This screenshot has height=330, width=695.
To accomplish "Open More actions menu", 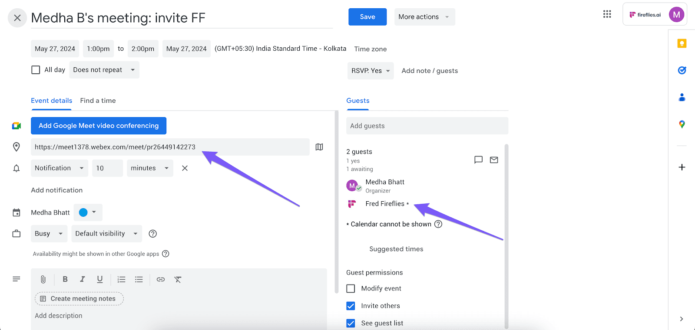I will pyautogui.click(x=424, y=17).
